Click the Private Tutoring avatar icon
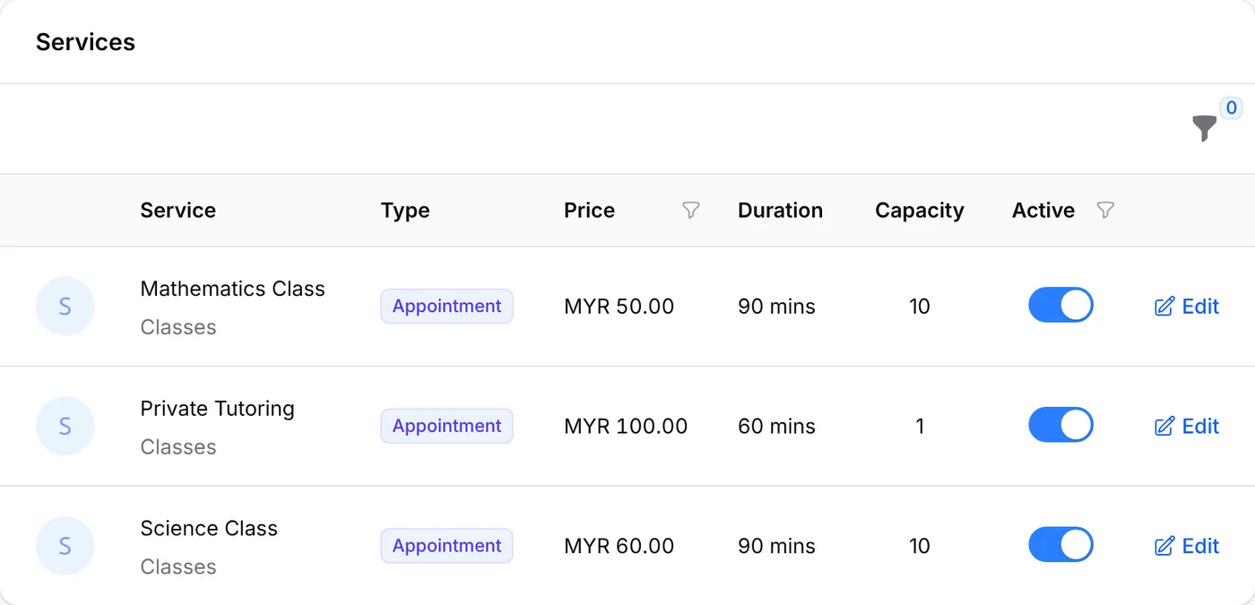The height and width of the screenshot is (605, 1255). pos(65,426)
